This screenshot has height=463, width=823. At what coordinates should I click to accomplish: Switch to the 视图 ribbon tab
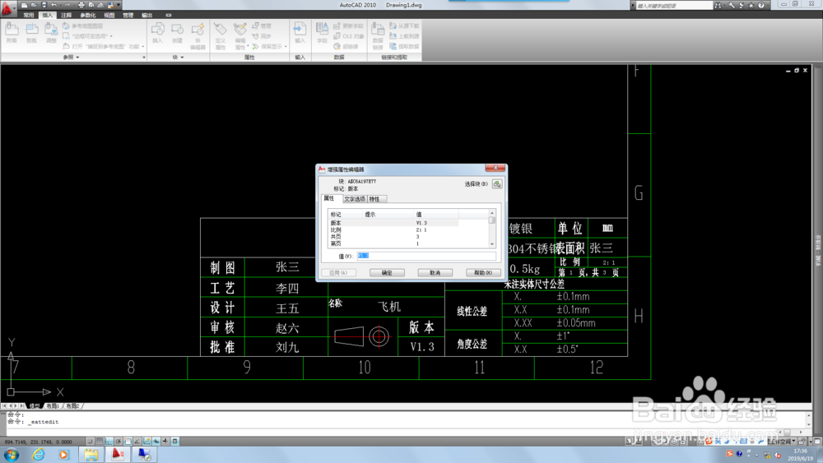click(x=109, y=15)
